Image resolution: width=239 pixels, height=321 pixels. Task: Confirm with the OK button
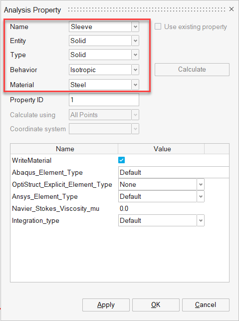click(x=156, y=305)
